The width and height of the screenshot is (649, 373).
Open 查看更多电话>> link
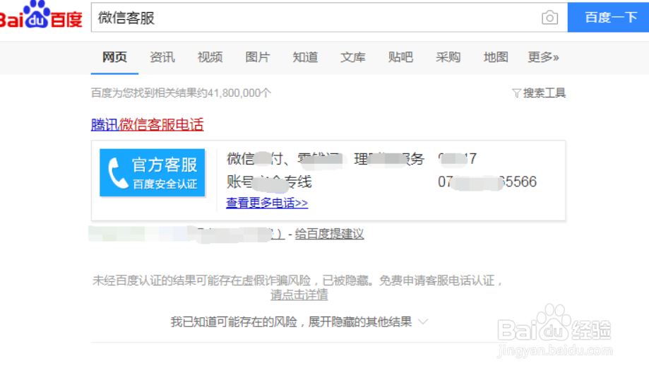coord(267,203)
